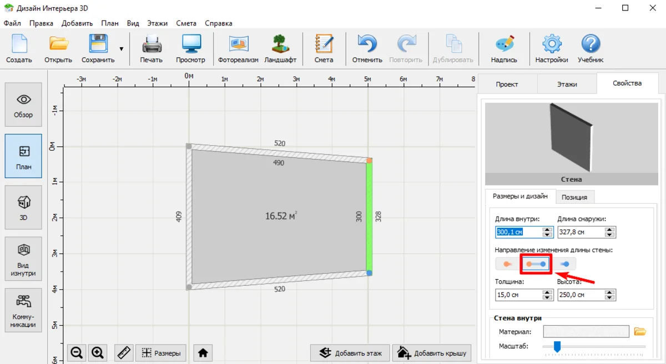
Task: Click the Создать new project icon
Action: [19, 49]
